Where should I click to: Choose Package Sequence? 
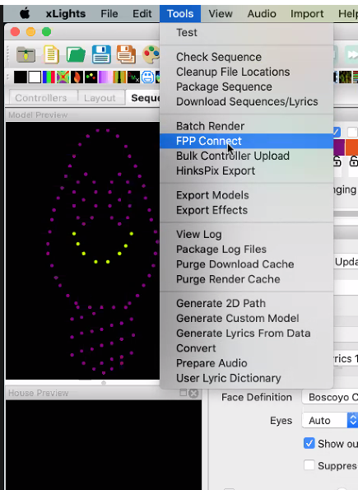tap(246, 86)
